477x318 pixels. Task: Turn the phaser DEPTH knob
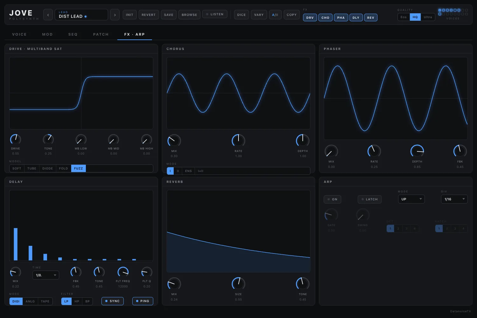pos(417,151)
